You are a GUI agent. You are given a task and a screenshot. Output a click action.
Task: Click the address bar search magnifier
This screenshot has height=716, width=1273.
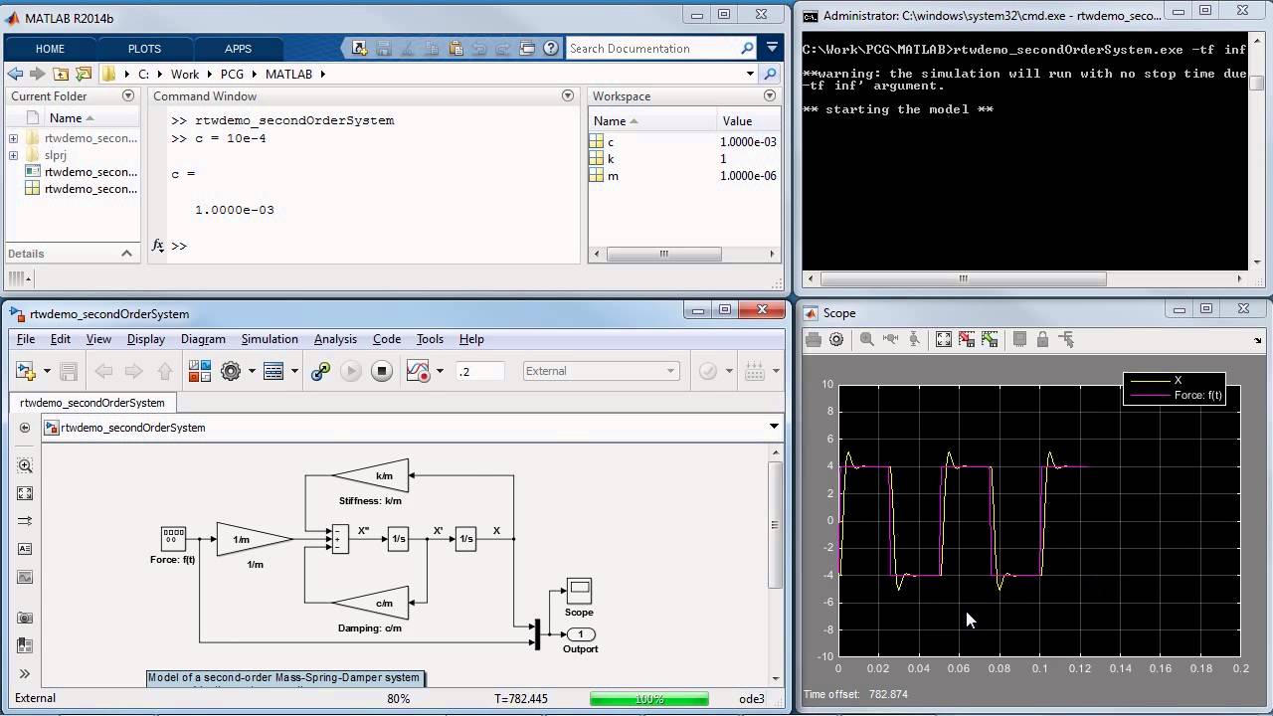[x=770, y=74]
